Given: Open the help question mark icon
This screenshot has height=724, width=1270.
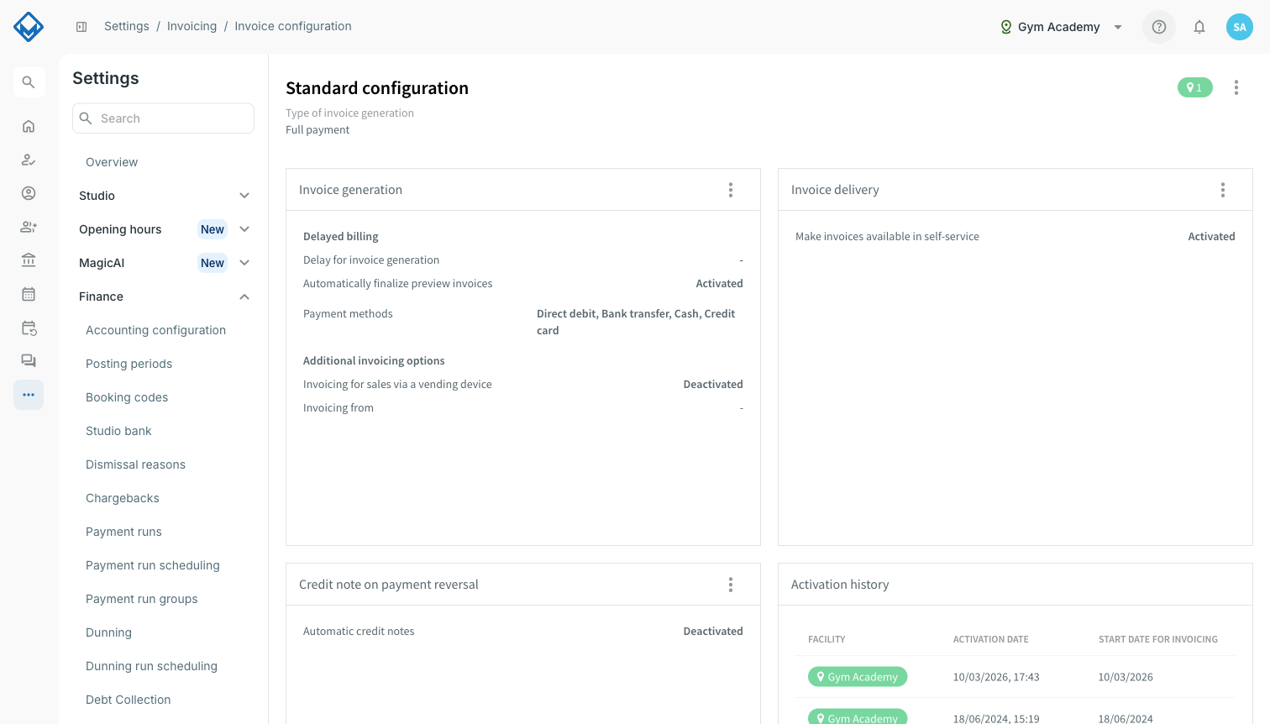Looking at the screenshot, I should point(1159,27).
